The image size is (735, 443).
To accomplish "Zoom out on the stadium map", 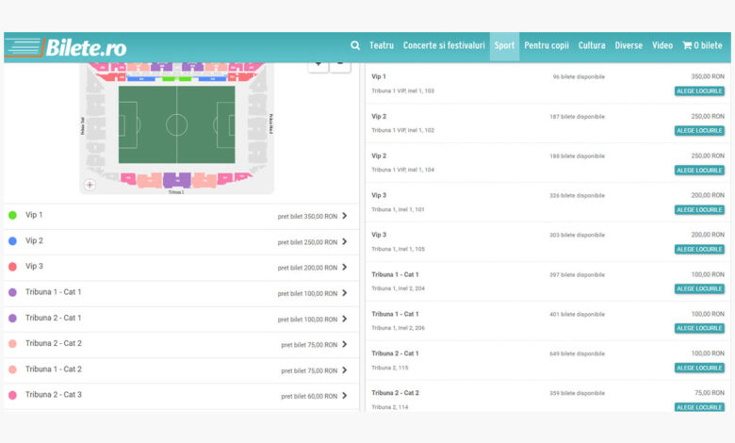I will tap(340, 64).
